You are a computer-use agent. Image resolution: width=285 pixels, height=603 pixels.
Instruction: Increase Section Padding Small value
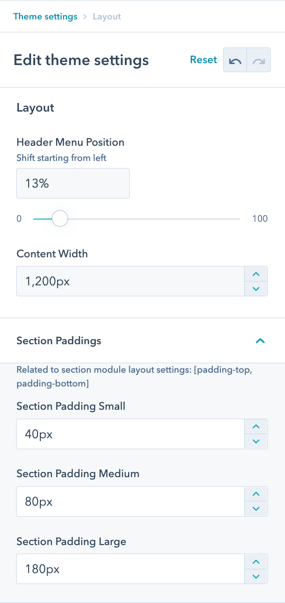click(x=256, y=427)
